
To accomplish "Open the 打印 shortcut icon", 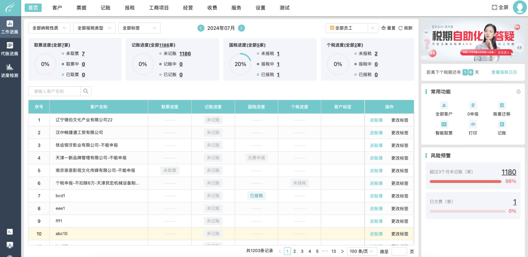I will point(473,124).
